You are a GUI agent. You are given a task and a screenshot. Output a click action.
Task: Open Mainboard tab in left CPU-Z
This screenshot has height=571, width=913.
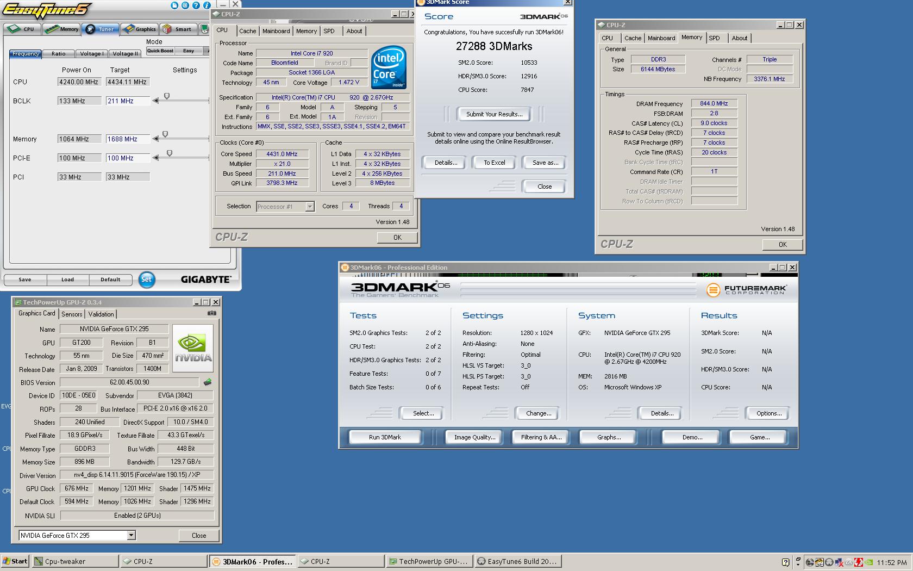[x=276, y=31]
